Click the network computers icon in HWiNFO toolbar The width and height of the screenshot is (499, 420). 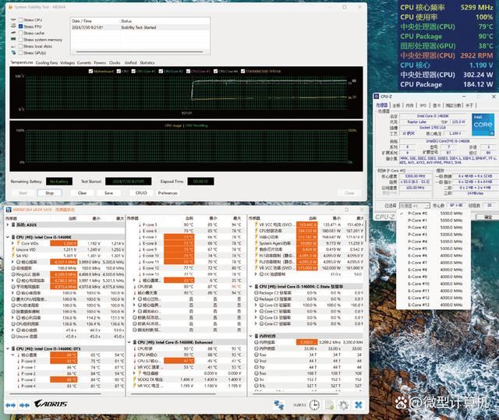pos(278,404)
